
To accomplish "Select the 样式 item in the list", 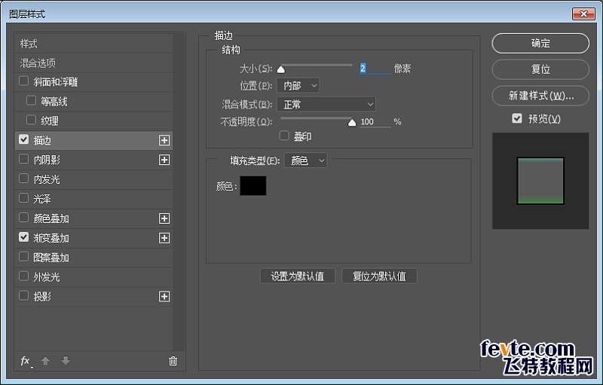I will click(29, 44).
